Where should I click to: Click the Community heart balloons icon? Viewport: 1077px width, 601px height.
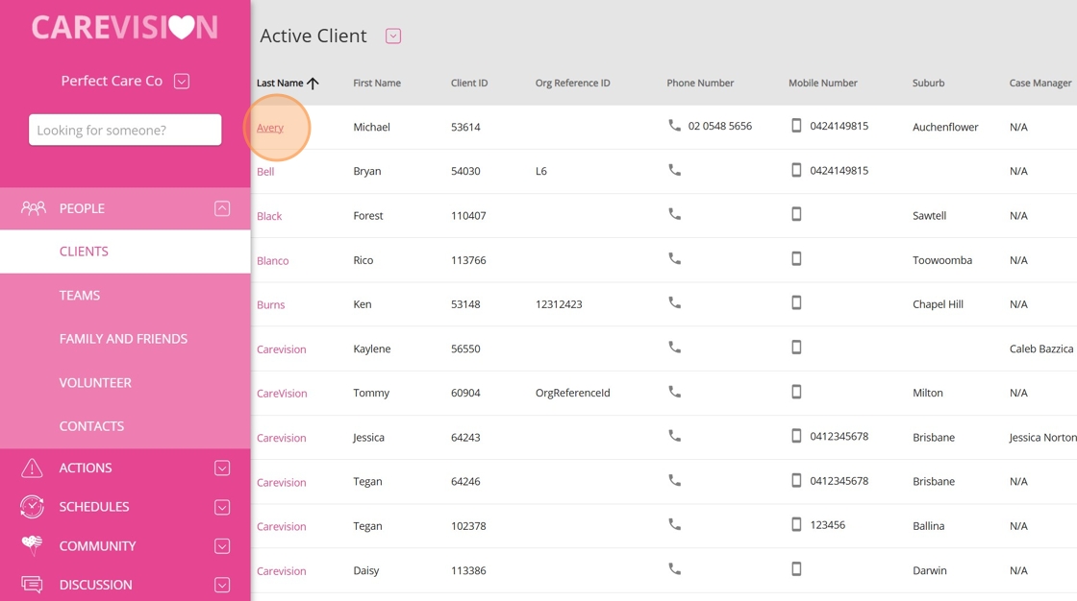[32, 545]
